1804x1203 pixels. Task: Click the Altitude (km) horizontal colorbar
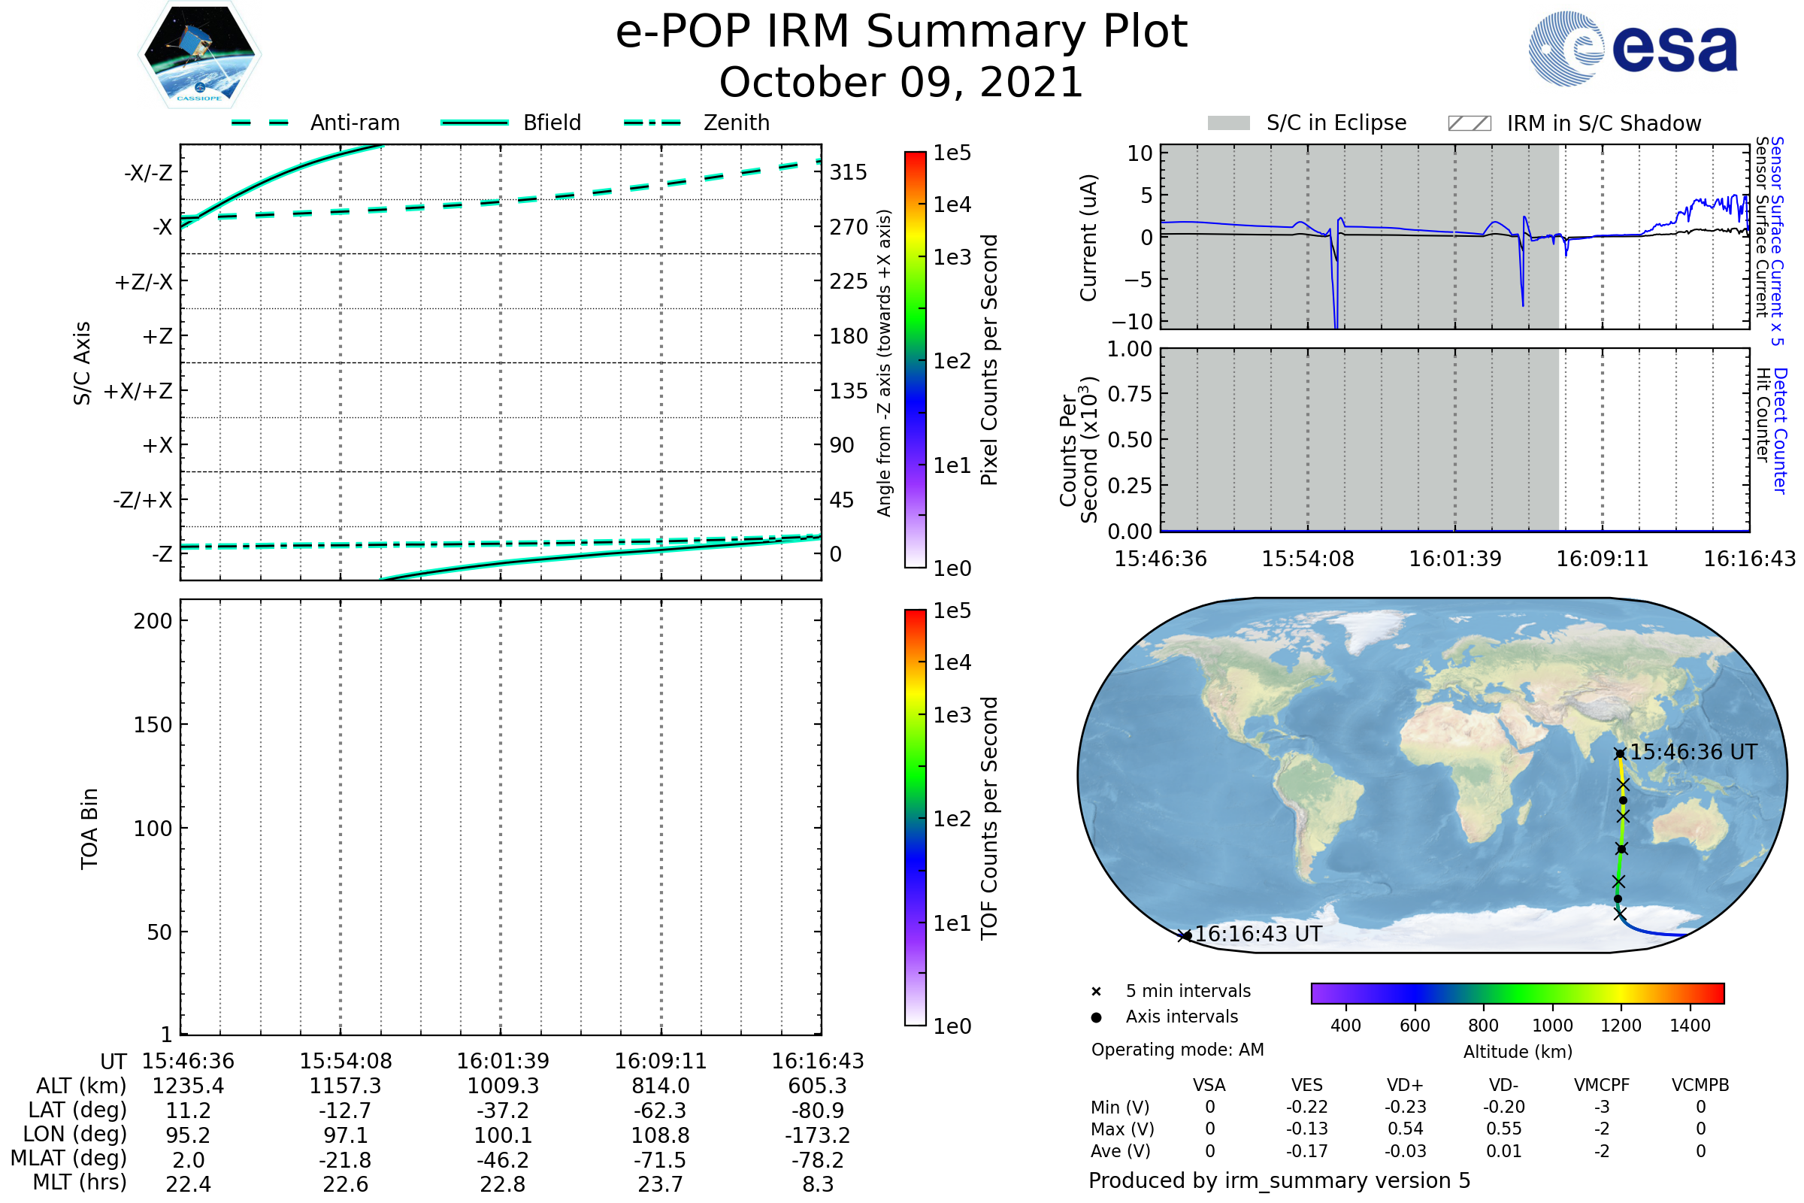pyautogui.click(x=1517, y=993)
